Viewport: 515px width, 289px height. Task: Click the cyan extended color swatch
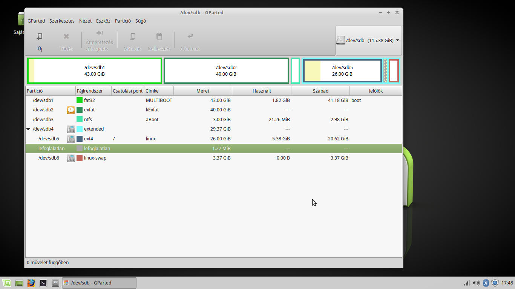pos(80,129)
